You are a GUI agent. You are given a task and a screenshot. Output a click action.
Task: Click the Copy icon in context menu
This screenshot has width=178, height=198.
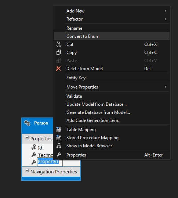[x=59, y=53]
